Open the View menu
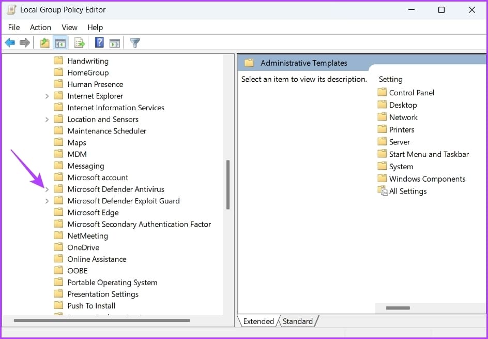488x339 pixels. point(69,27)
